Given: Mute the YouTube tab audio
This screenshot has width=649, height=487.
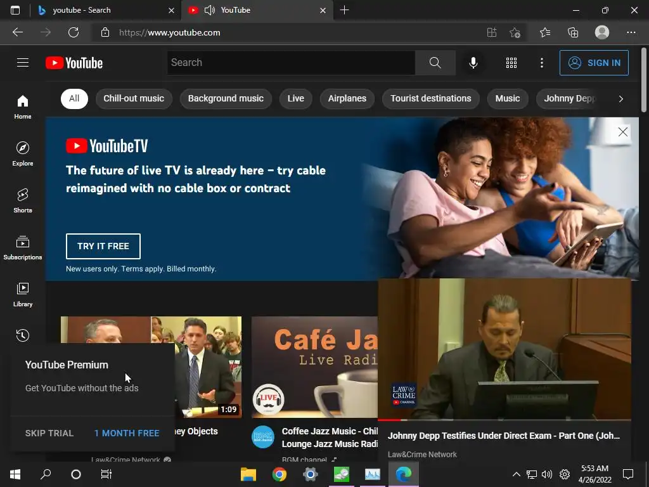Looking at the screenshot, I should point(209,10).
